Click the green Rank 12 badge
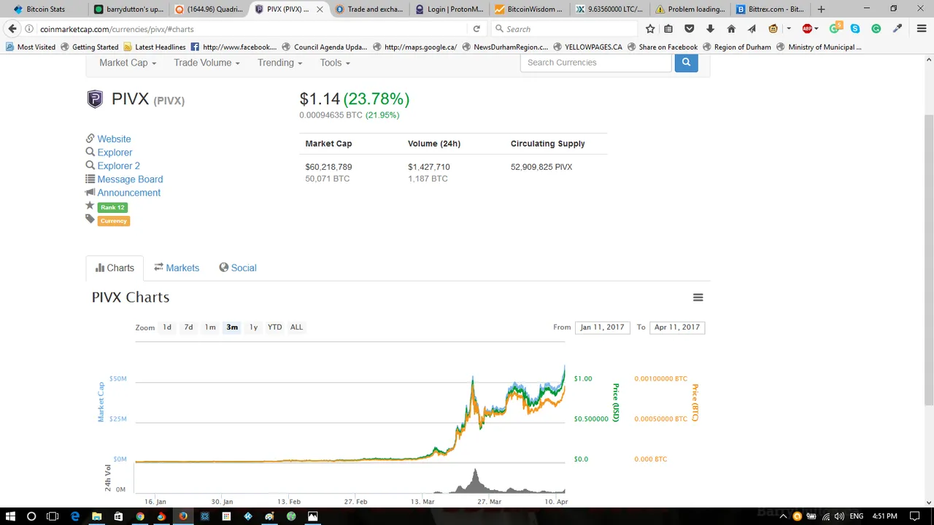 point(112,207)
